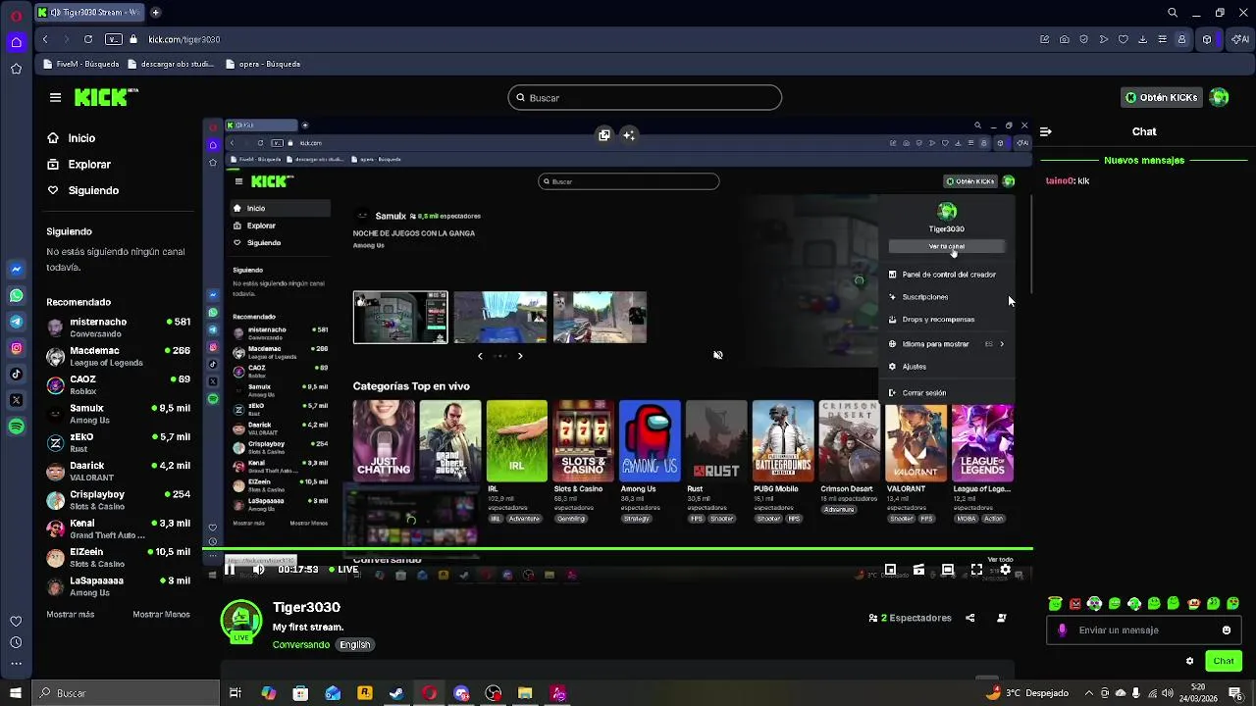
Task: Open the profile avatar menu in main header
Action: pos(1219,97)
